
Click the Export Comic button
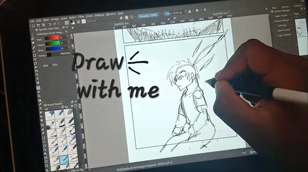[x=284, y=31]
